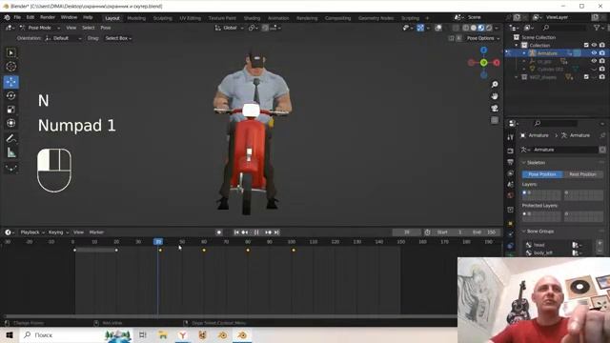Screen dimensions: 610x343
Task: Click the Windows Start button
Action: [10, 334]
